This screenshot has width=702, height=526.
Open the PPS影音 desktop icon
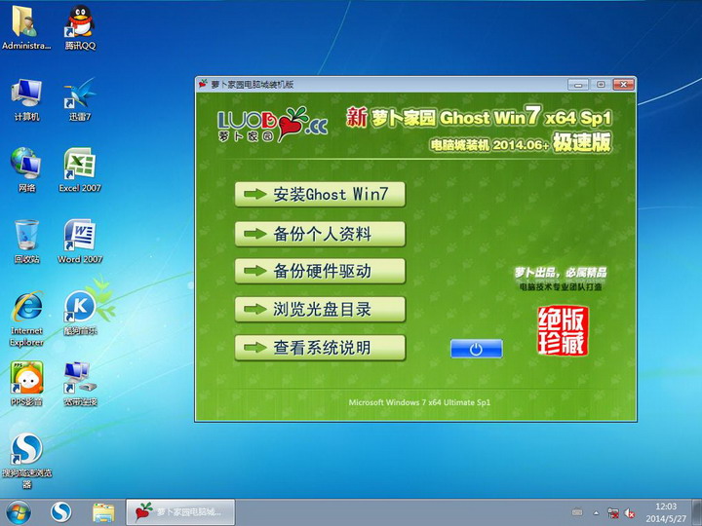click(x=26, y=378)
